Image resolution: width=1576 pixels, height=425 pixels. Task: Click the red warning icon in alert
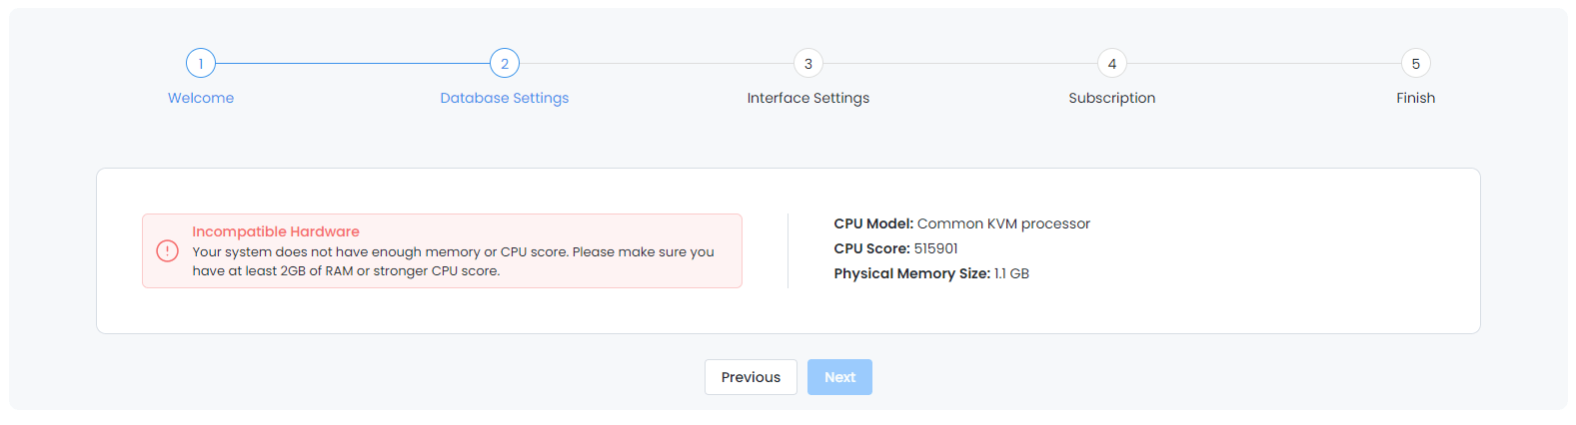168,251
